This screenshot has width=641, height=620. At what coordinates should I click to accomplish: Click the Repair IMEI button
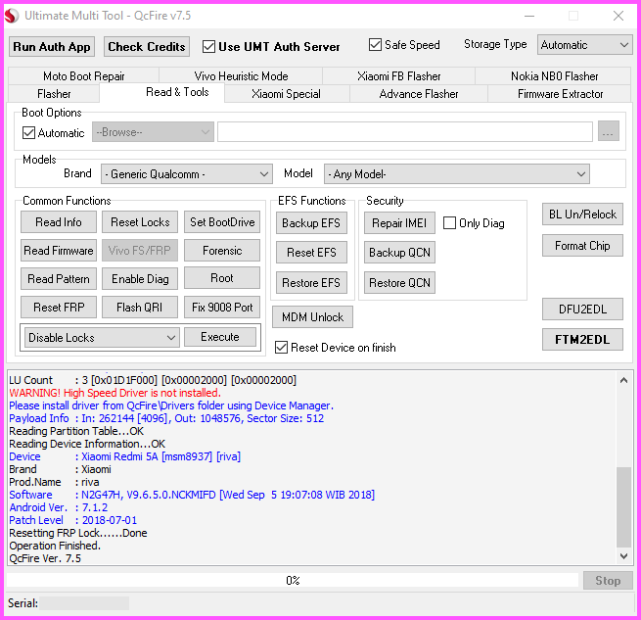[399, 223]
